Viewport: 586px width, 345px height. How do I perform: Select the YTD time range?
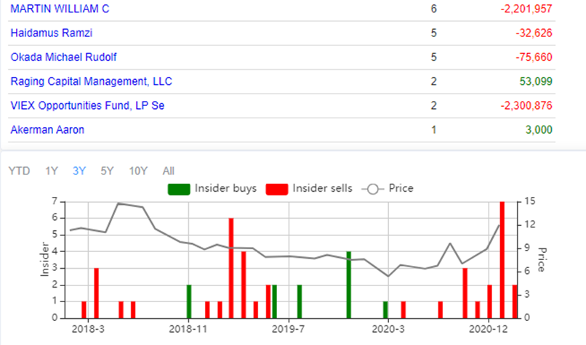[x=19, y=171]
